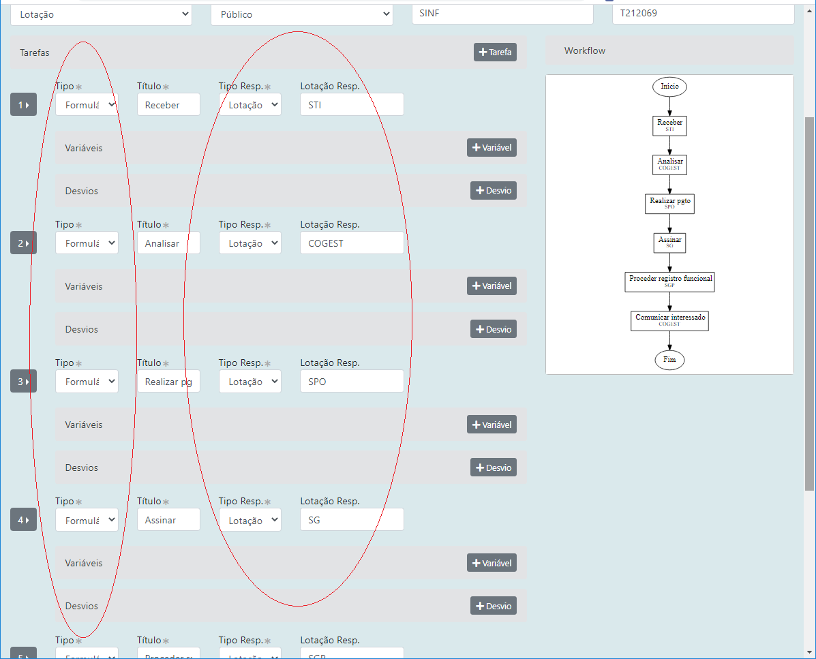Click the Título field containing Receber
This screenshot has width=816, height=659.
point(168,105)
